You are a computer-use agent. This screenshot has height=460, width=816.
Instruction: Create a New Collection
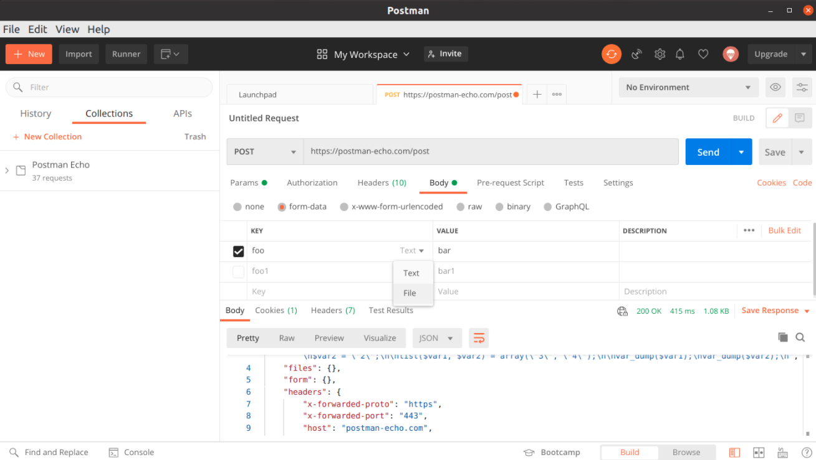pos(47,136)
